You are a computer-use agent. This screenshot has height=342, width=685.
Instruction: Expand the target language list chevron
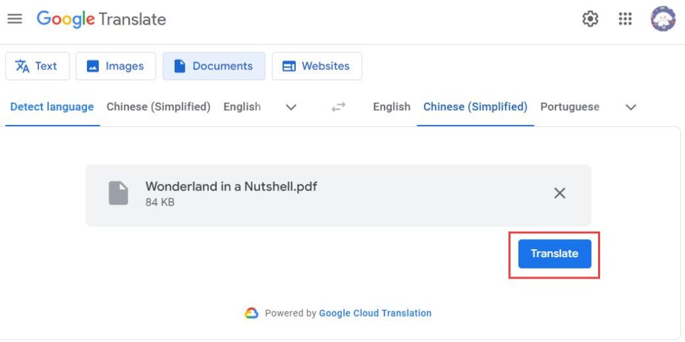[631, 107]
